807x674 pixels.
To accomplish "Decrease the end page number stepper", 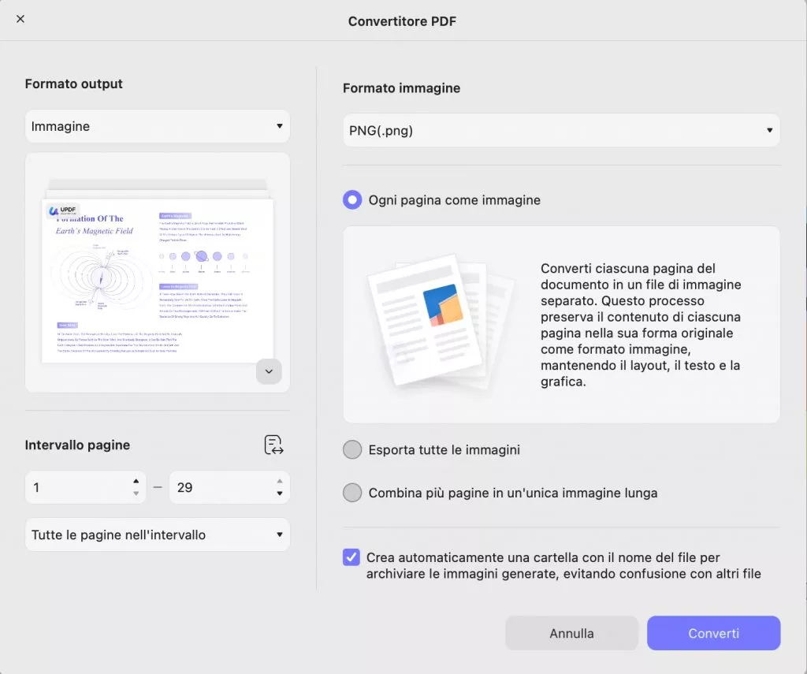I will pyautogui.click(x=279, y=494).
